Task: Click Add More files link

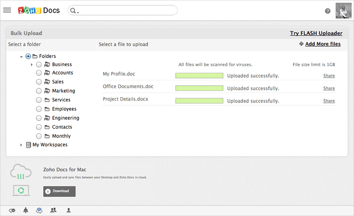Action: coord(323,44)
